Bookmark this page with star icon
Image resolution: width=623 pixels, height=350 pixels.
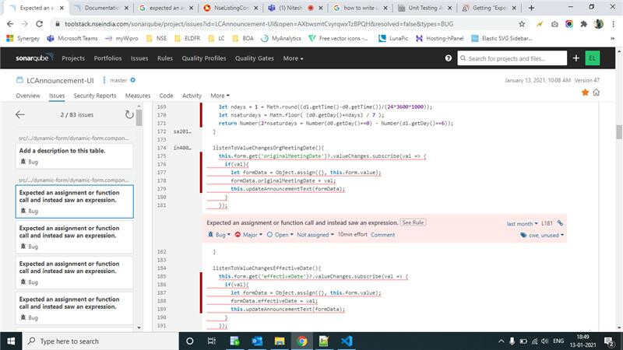(522, 24)
